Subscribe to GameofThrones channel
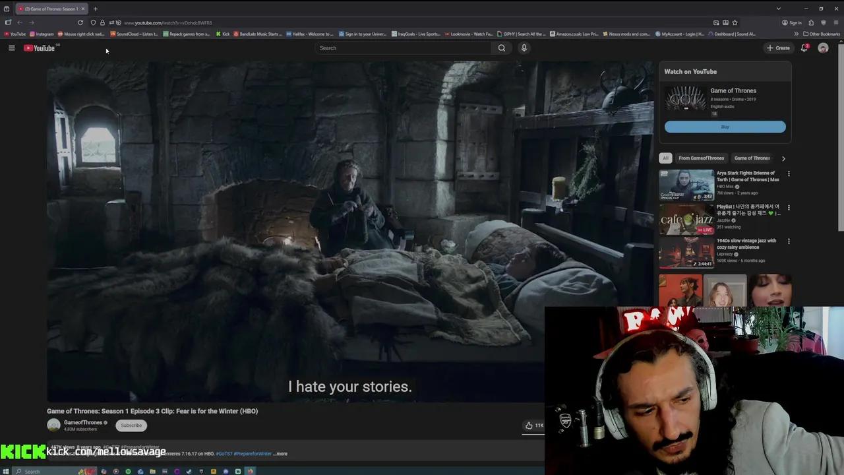 tap(131, 426)
